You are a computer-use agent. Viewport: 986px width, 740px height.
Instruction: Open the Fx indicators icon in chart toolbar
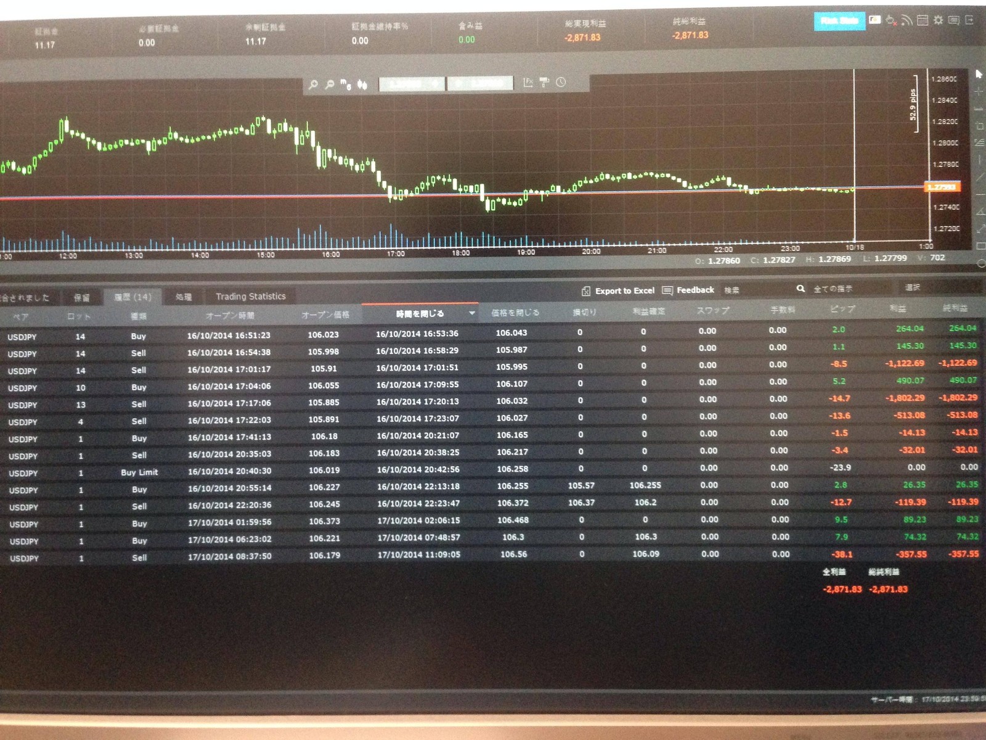coord(528,82)
